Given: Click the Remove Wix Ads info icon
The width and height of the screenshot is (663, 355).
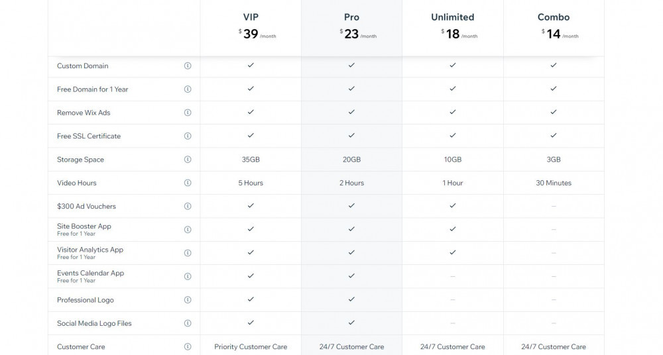Looking at the screenshot, I should tap(188, 113).
